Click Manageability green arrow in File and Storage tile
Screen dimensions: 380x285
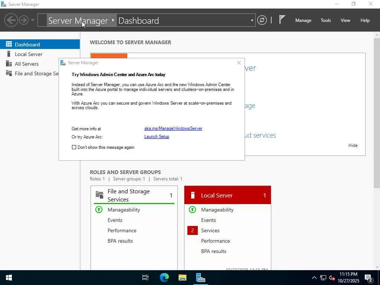tap(99, 209)
